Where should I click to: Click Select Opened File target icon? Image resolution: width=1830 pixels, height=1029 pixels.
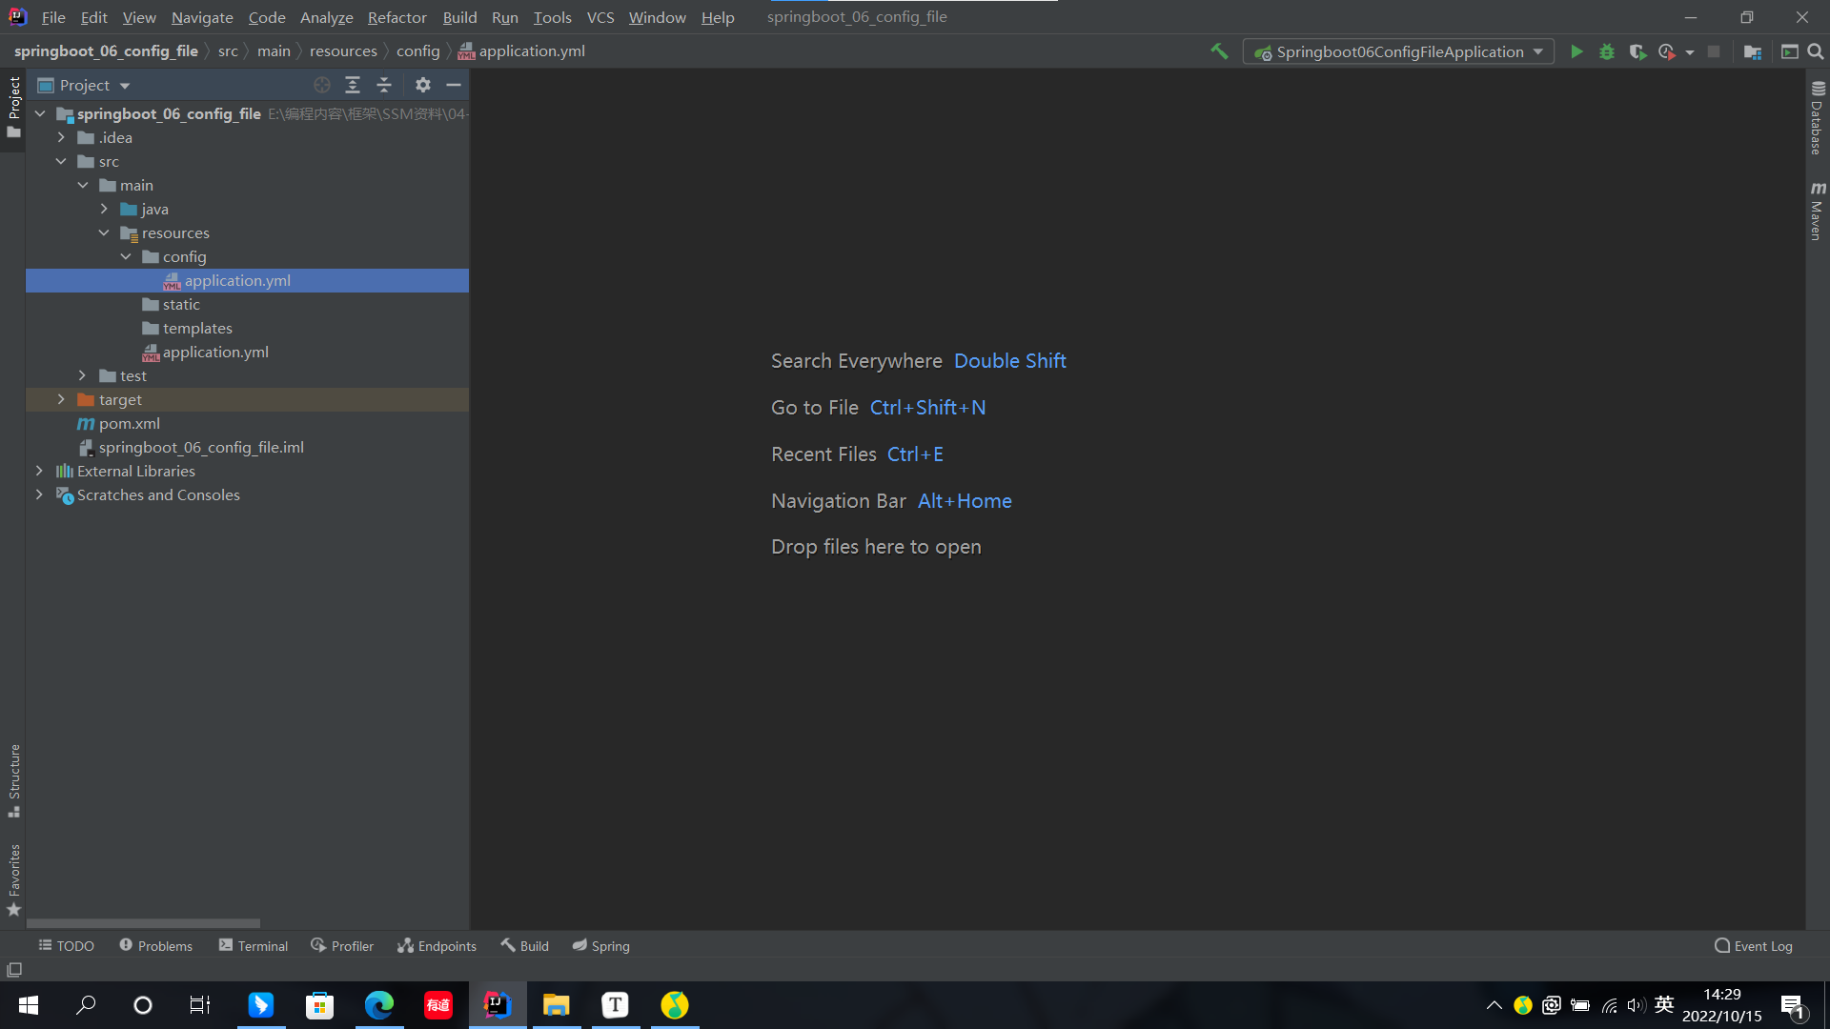322,85
